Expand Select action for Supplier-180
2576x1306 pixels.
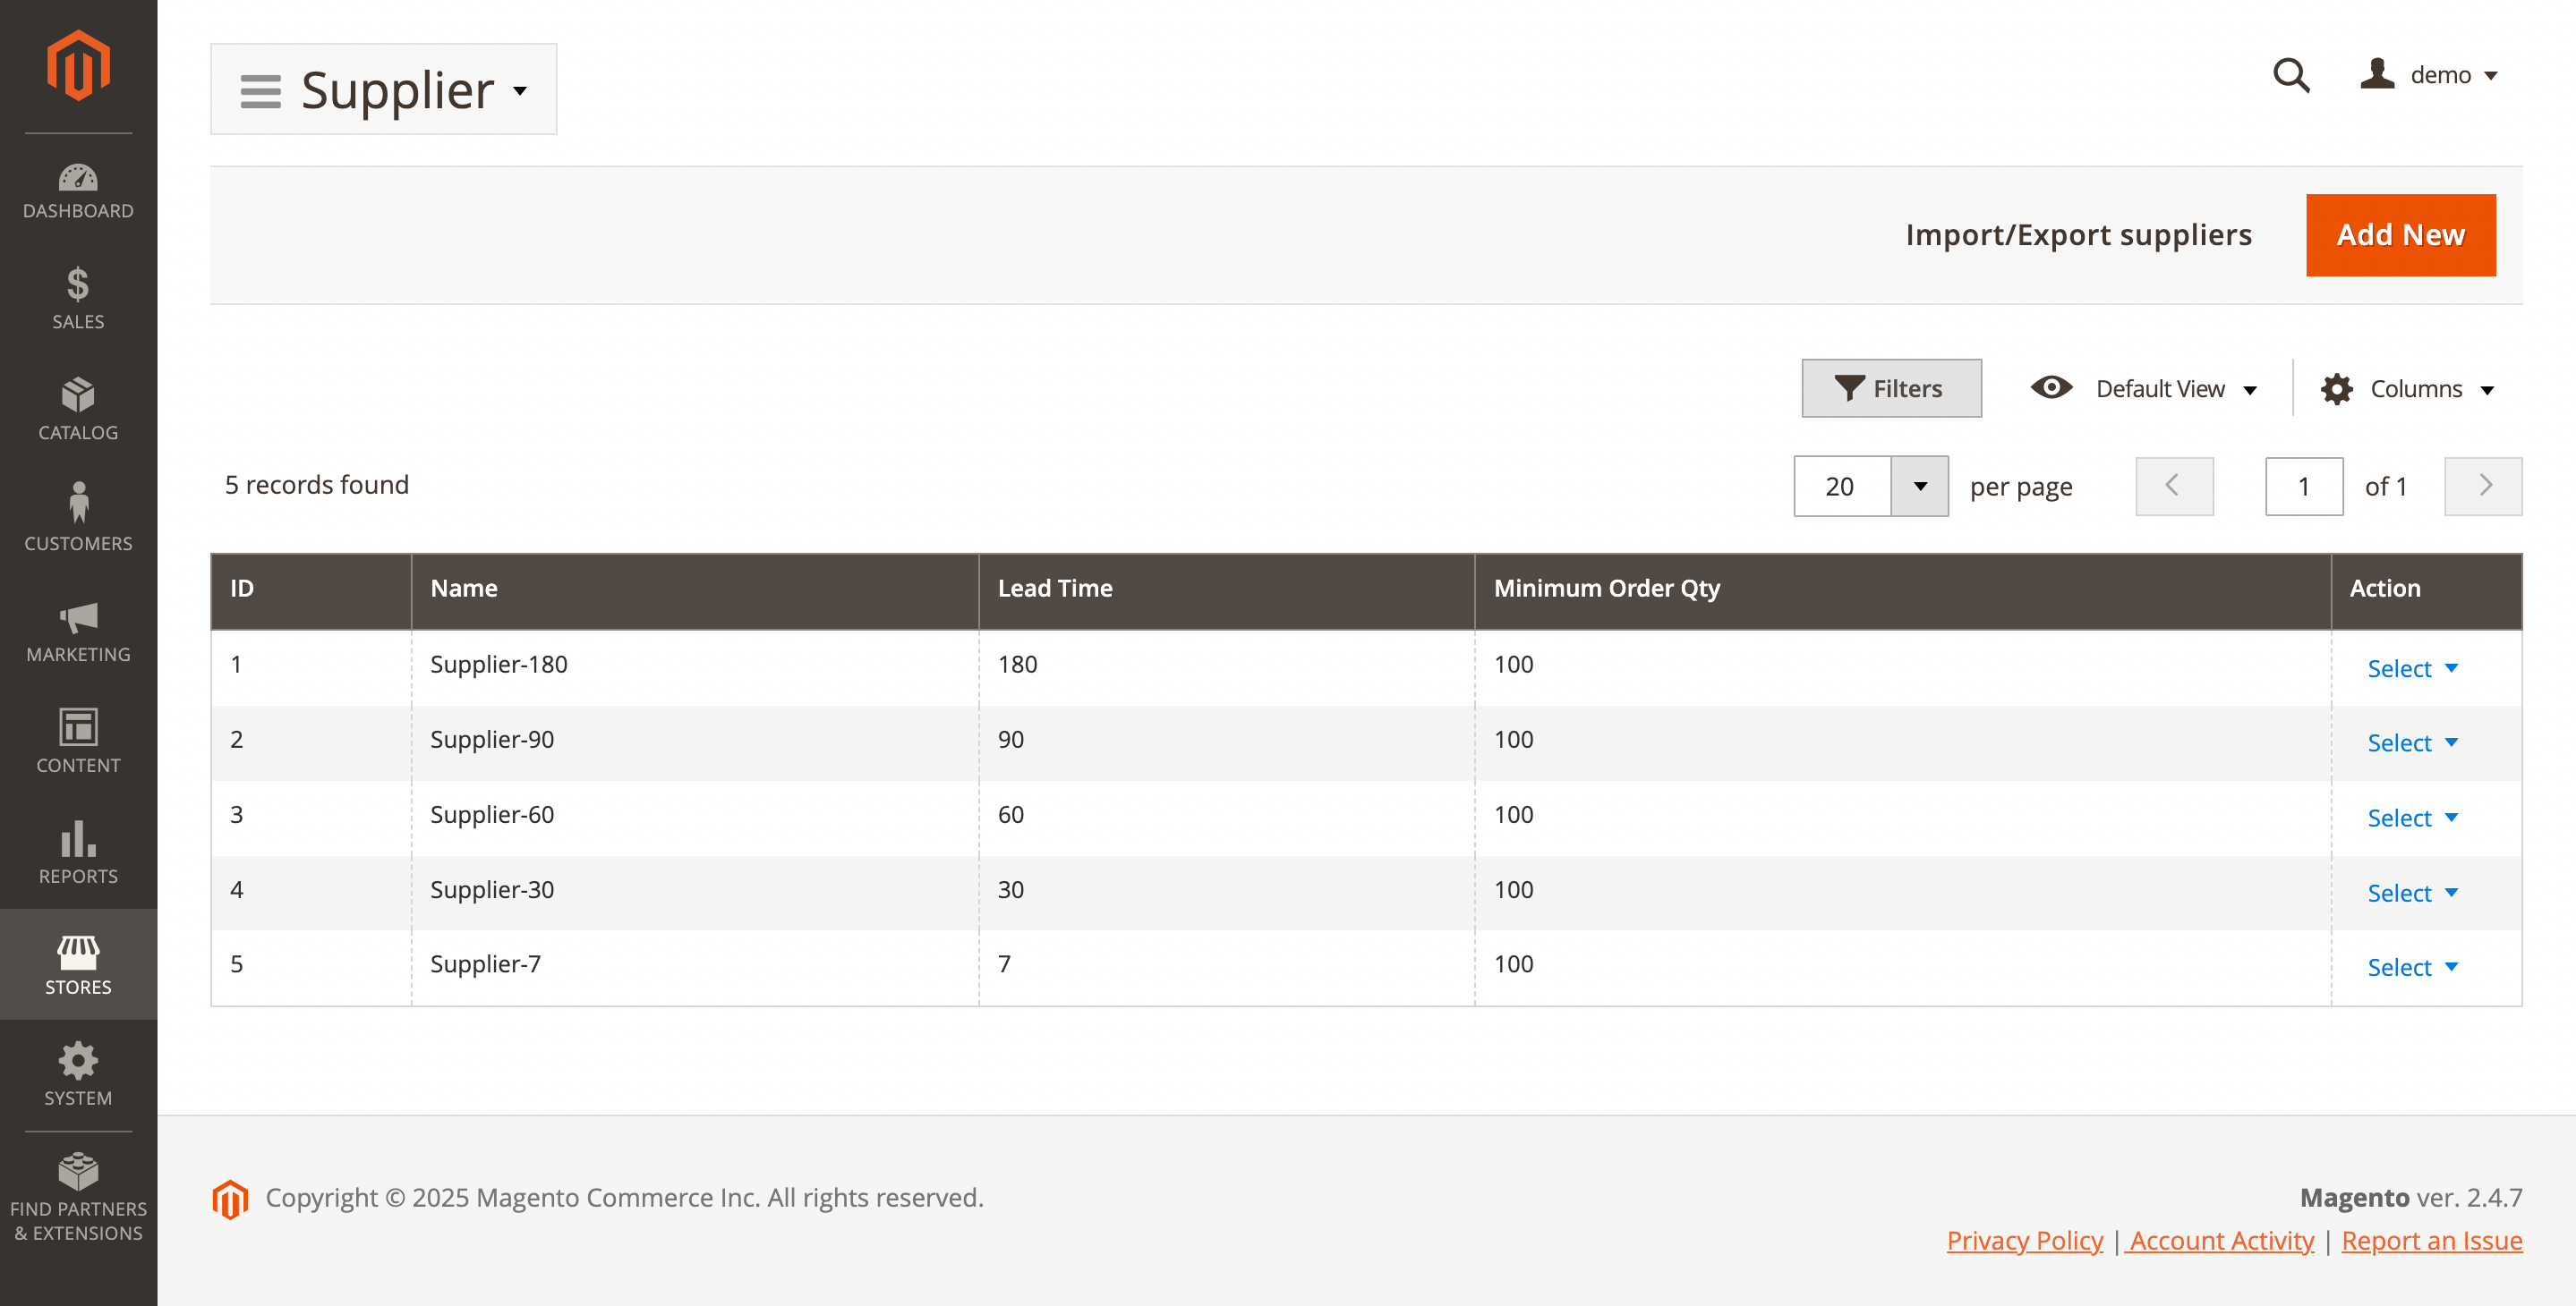click(2411, 667)
